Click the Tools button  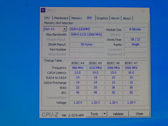(94, 114)
